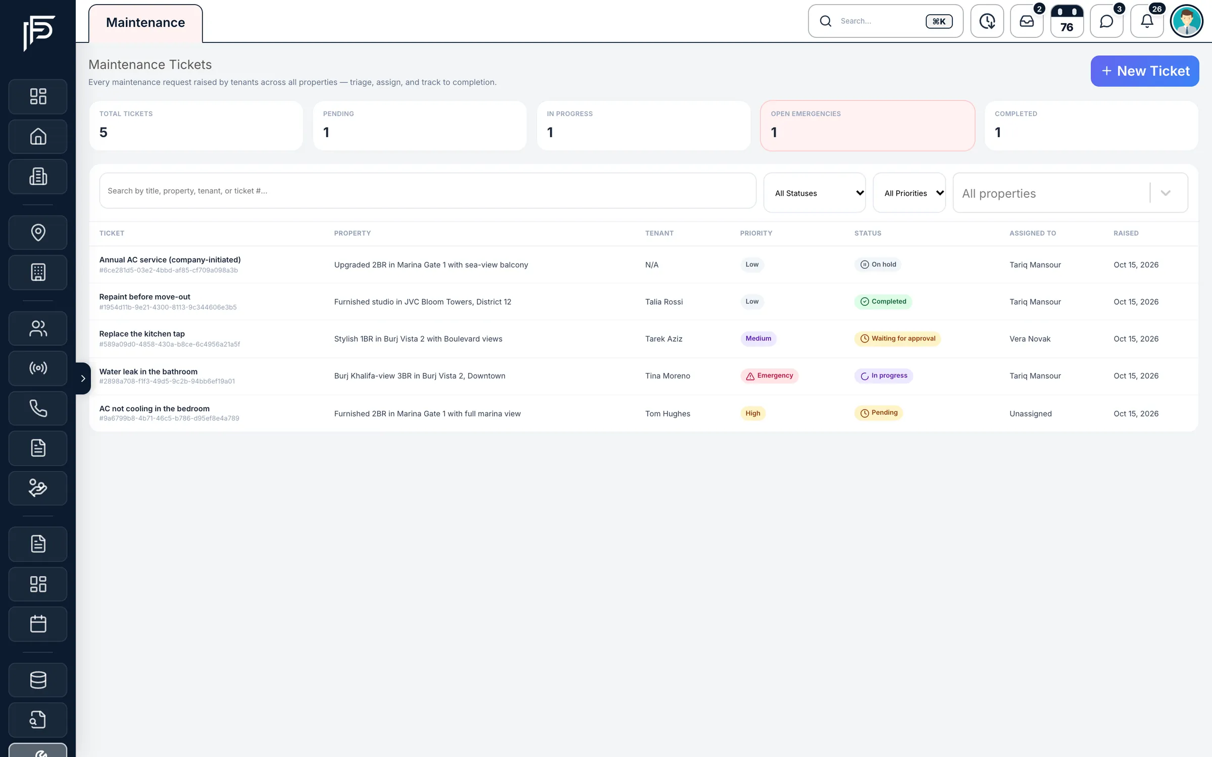Open the buildings icon in sidebar
1212x757 pixels.
[38, 177]
